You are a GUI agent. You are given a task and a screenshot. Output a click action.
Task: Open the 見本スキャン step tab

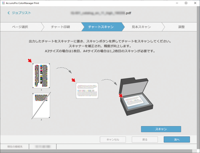(141, 27)
